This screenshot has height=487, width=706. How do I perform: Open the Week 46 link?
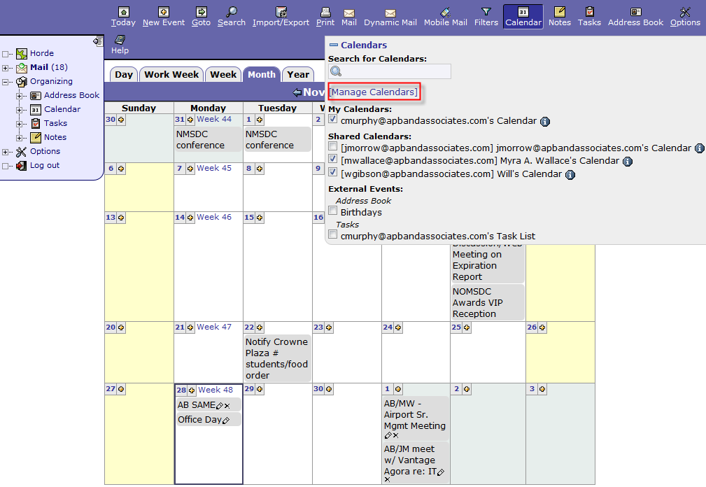coord(214,218)
